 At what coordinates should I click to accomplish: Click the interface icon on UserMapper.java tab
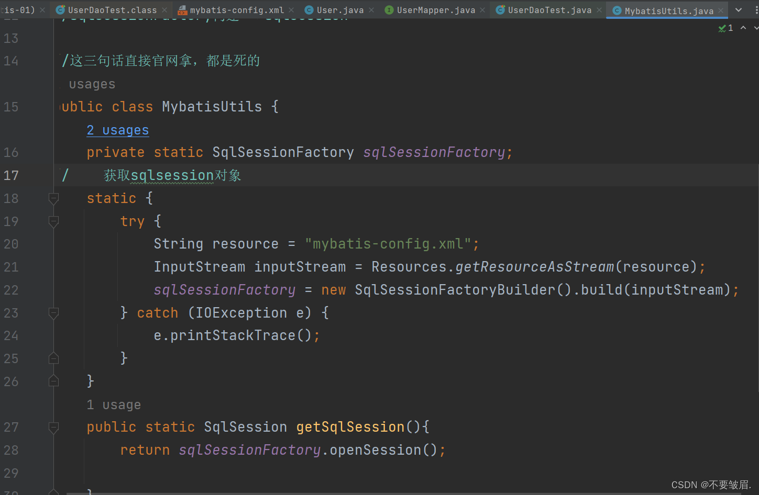point(389,10)
